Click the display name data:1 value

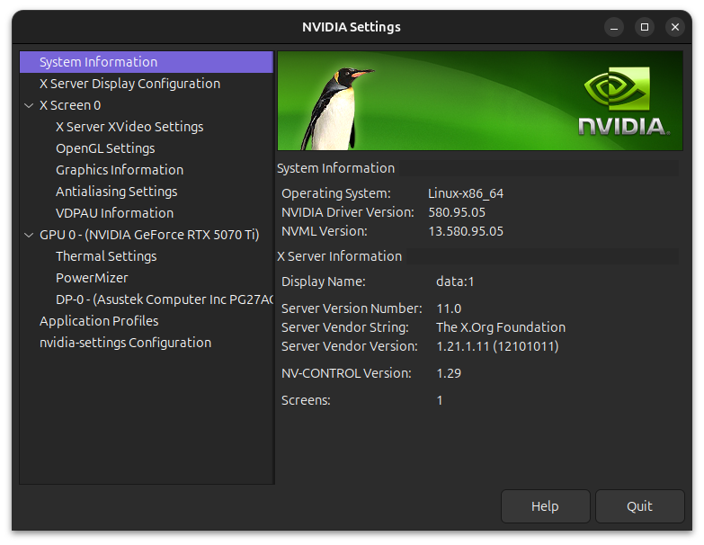pos(455,281)
